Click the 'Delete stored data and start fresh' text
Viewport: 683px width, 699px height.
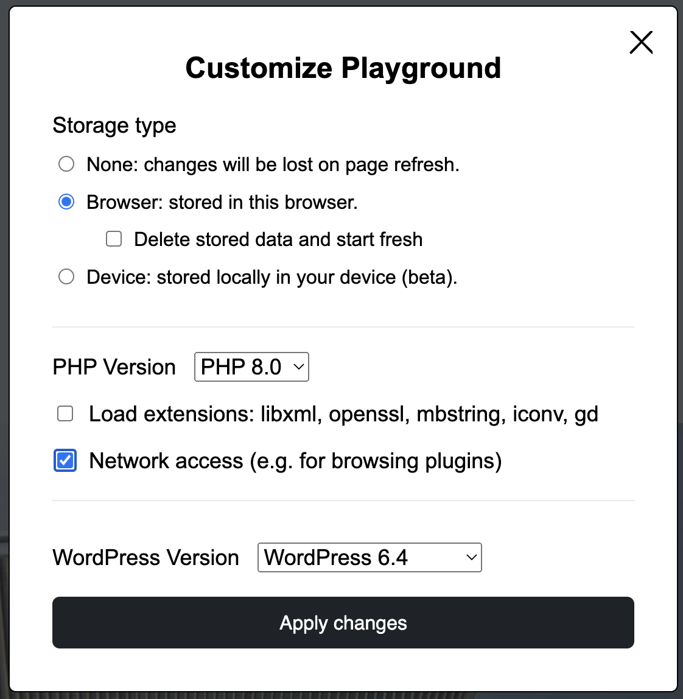coord(278,239)
